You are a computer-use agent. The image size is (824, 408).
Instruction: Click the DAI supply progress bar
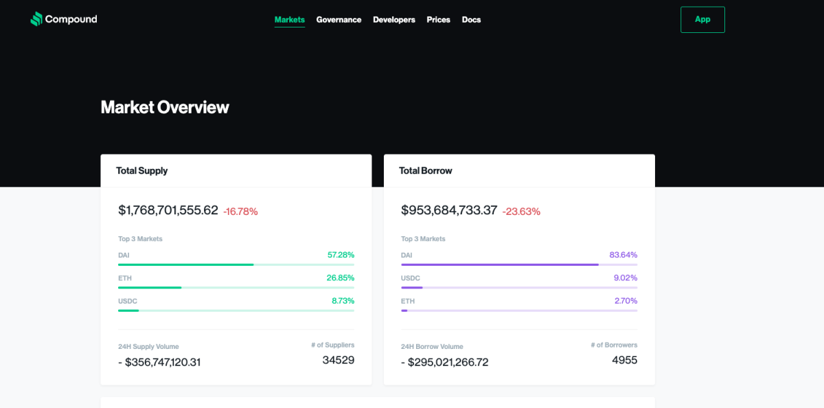[x=236, y=264]
